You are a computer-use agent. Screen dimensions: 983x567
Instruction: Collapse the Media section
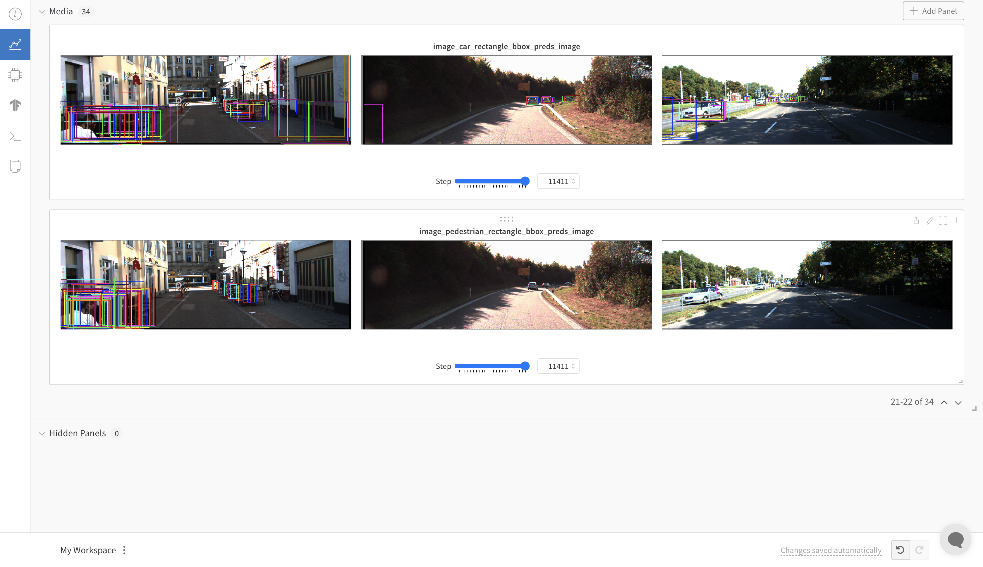[x=42, y=12]
